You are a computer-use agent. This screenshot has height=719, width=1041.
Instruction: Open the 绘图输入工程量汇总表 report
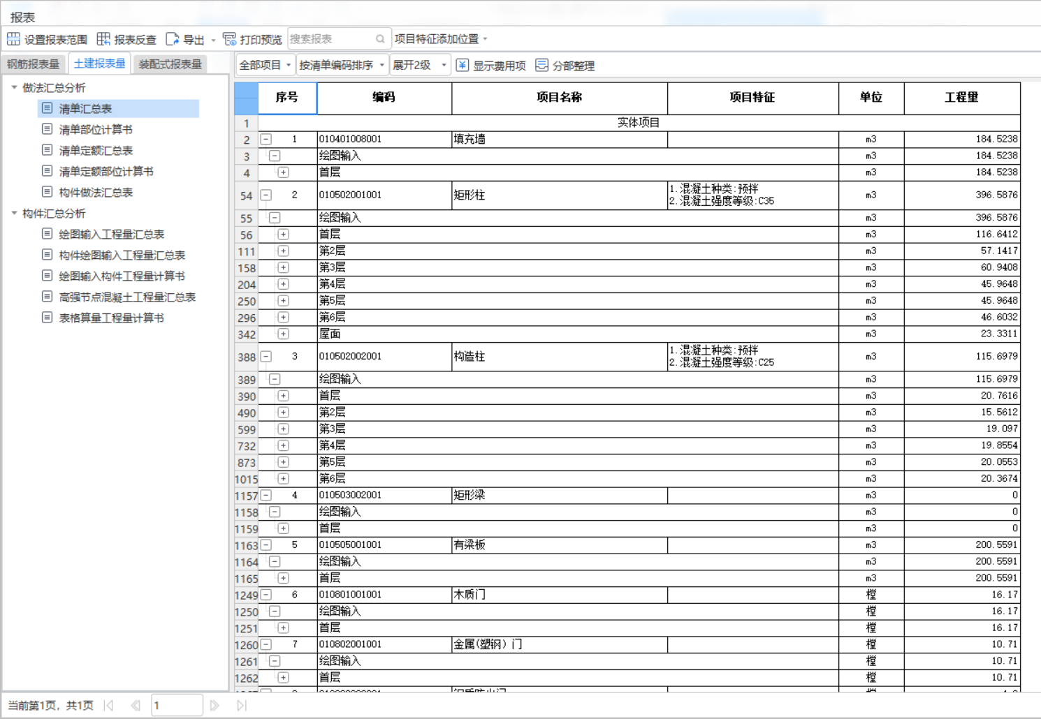(x=112, y=234)
